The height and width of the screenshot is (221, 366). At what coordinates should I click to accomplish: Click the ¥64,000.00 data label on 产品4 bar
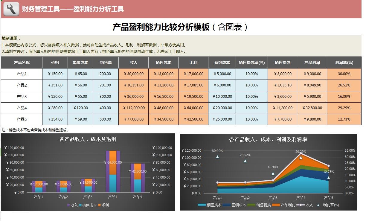click(x=113, y=162)
